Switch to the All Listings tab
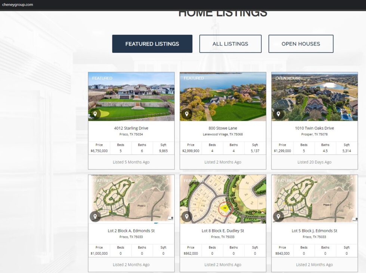Image resolution: width=366 pixels, height=273 pixels. 230,44
